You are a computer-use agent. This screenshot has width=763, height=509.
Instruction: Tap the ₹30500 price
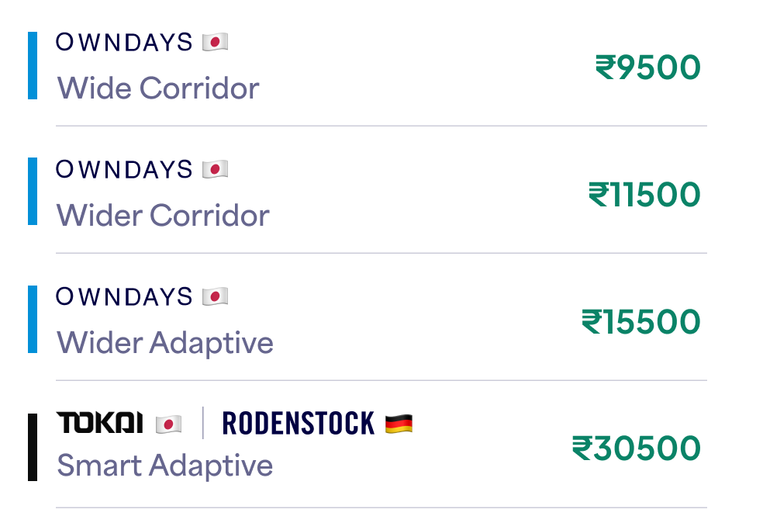click(636, 448)
